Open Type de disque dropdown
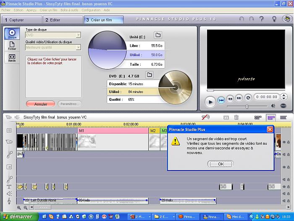 click(79, 35)
